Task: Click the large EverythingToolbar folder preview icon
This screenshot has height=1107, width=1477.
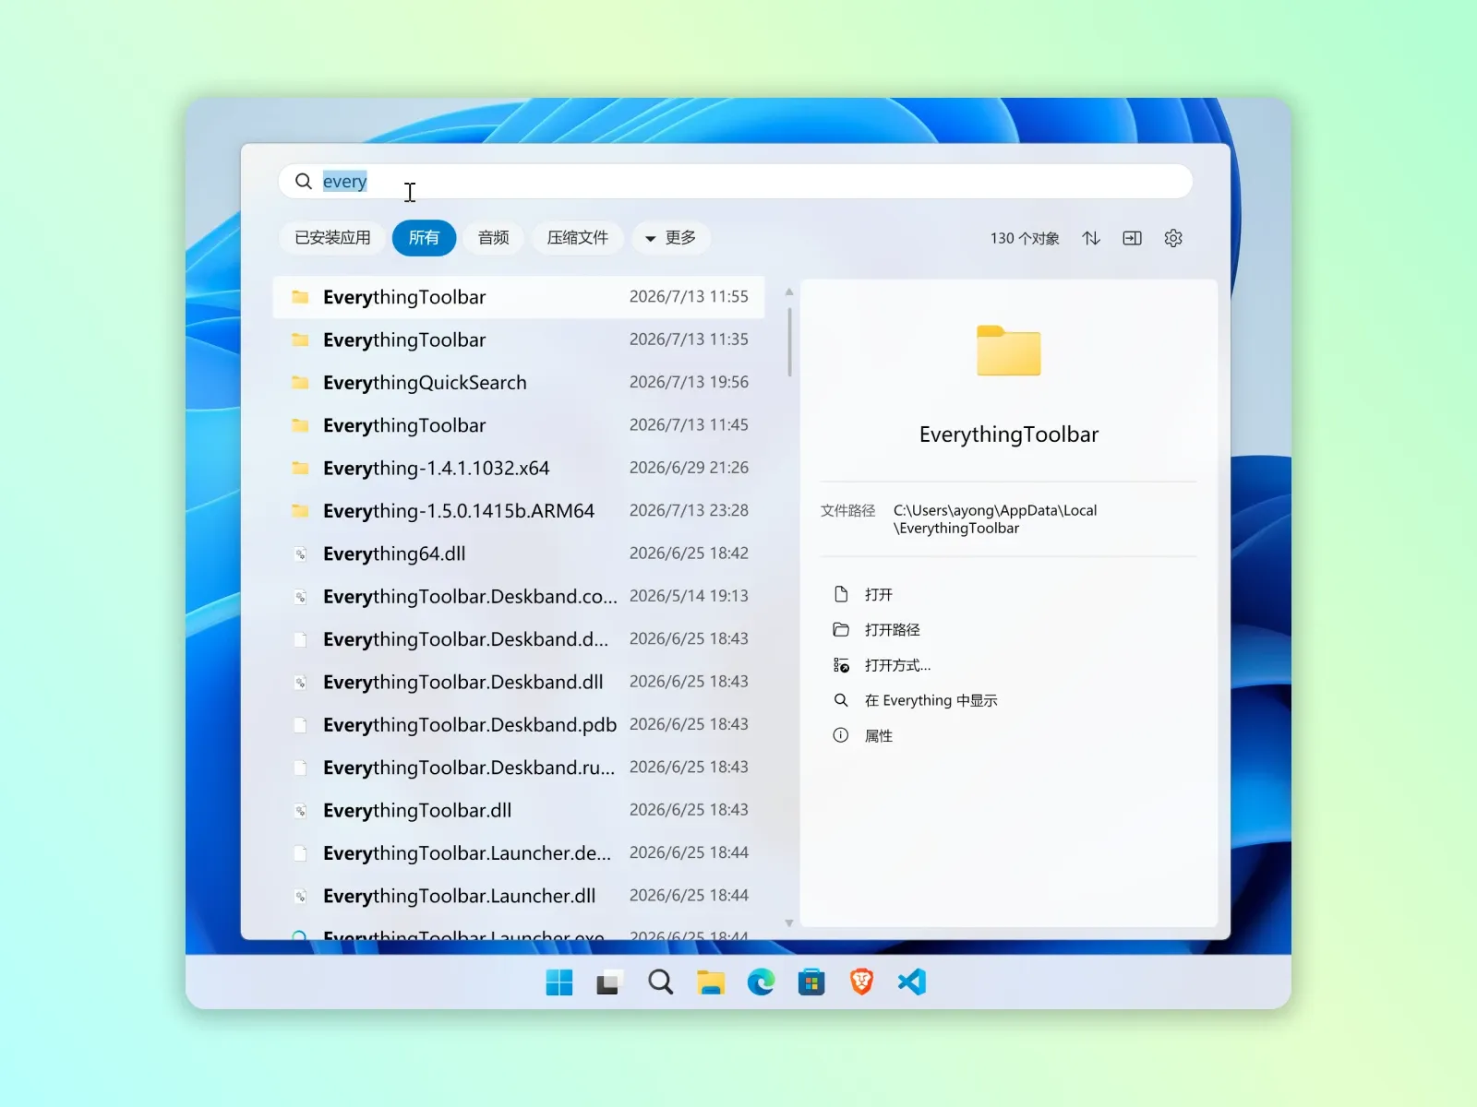Action: click(1008, 351)
